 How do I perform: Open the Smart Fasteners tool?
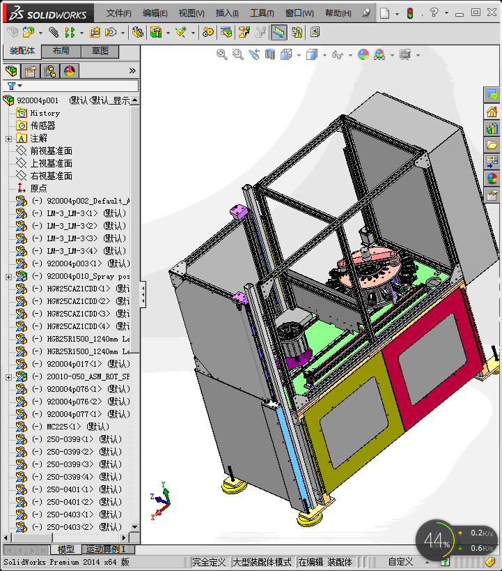(95, 32)
